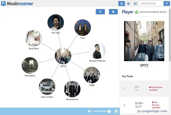Click track 1 チェリー
Image resolution: width=171 pixels, height=115 pixels.
coord(137,88)
